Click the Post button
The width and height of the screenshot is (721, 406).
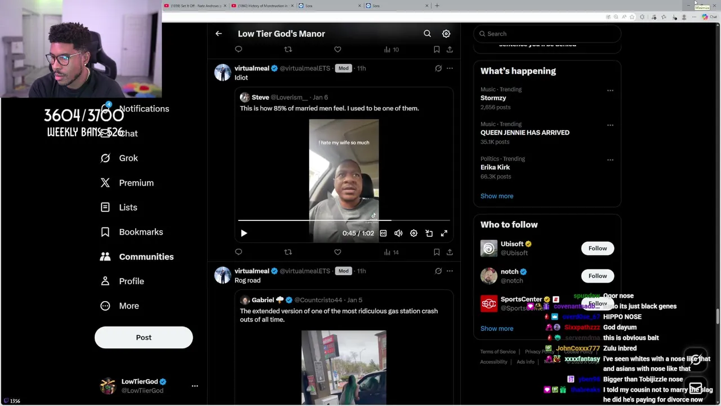click(144, 337)
